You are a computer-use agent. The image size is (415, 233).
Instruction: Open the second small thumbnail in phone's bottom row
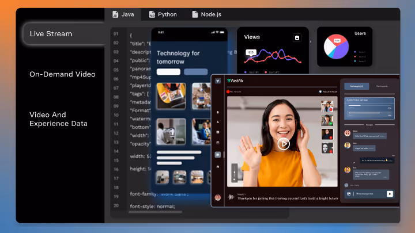(x=180, y=177)
